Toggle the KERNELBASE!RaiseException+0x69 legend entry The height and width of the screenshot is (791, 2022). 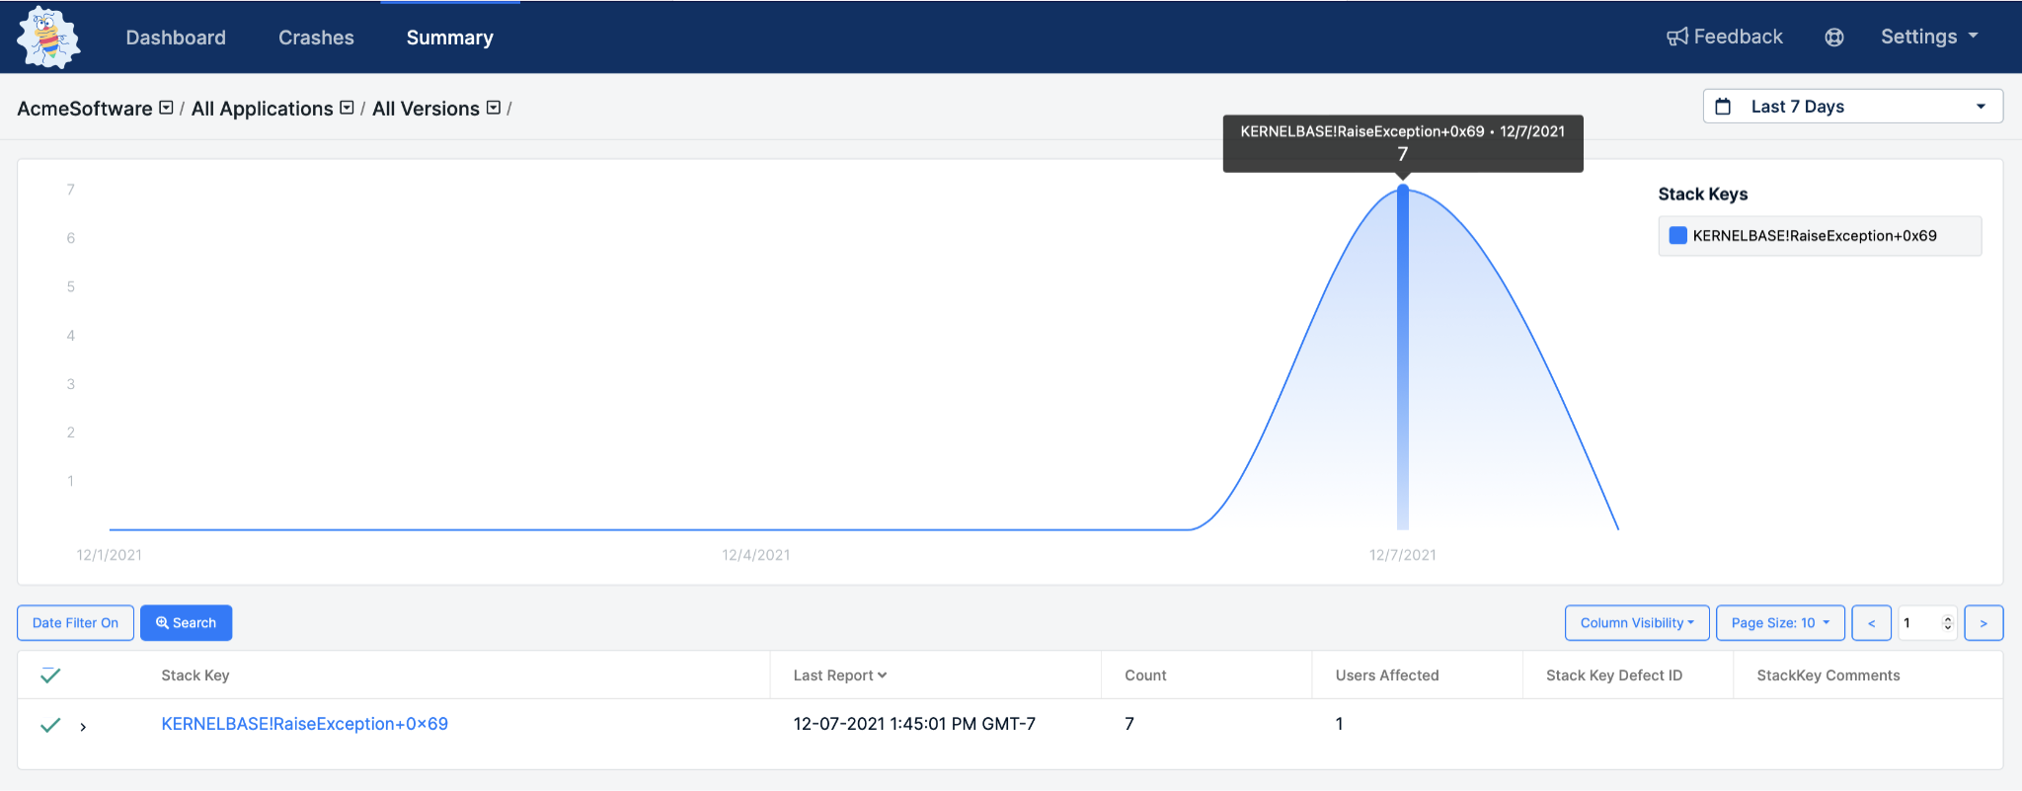1820,236
